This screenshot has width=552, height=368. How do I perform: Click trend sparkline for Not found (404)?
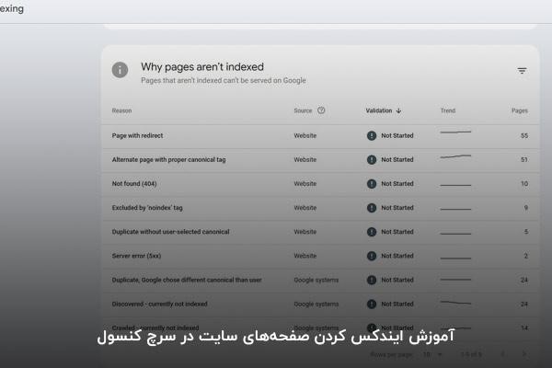coord(455,185)
